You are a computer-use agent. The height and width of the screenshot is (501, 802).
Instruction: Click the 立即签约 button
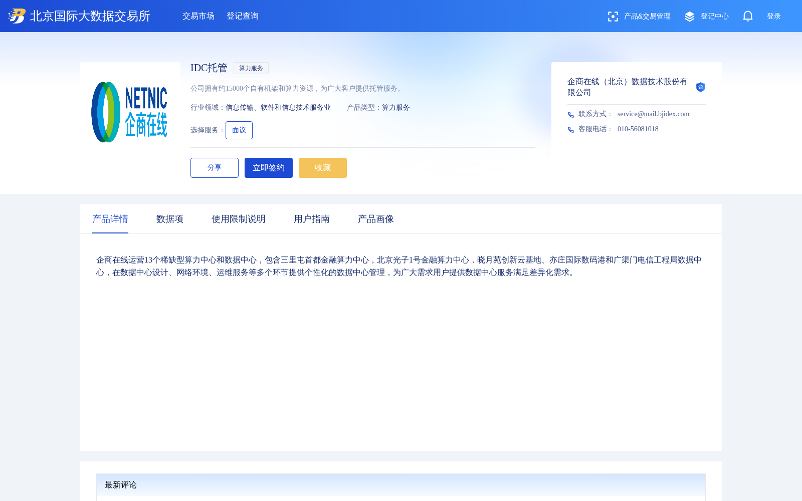point(269,168)
